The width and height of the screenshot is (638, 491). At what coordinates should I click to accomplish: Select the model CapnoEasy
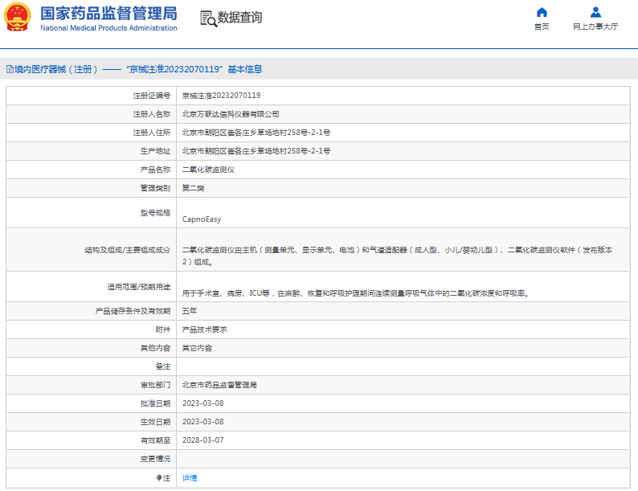pos(202,219)
